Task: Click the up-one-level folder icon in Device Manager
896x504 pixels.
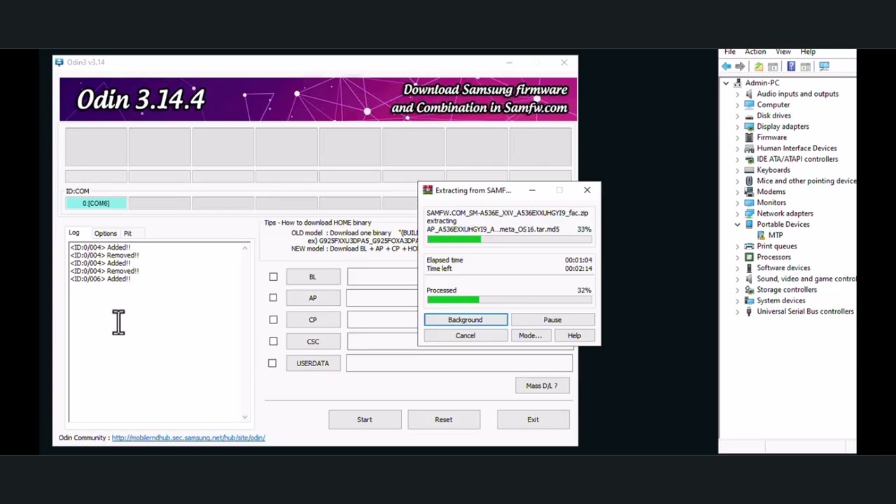Action: [759, 66]
